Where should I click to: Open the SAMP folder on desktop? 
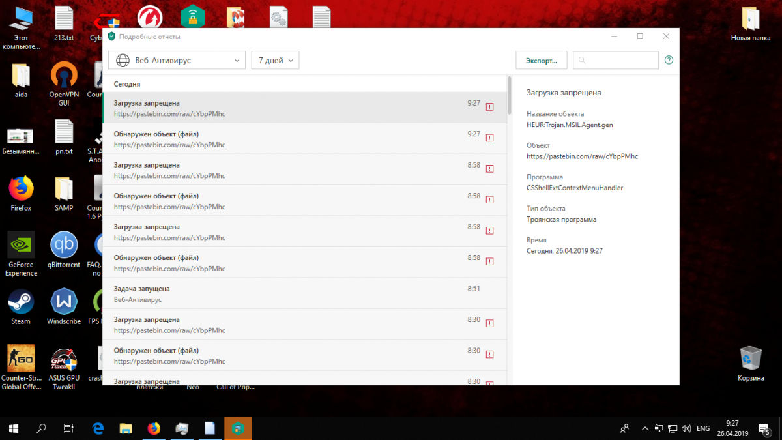[x=64, y=194]
